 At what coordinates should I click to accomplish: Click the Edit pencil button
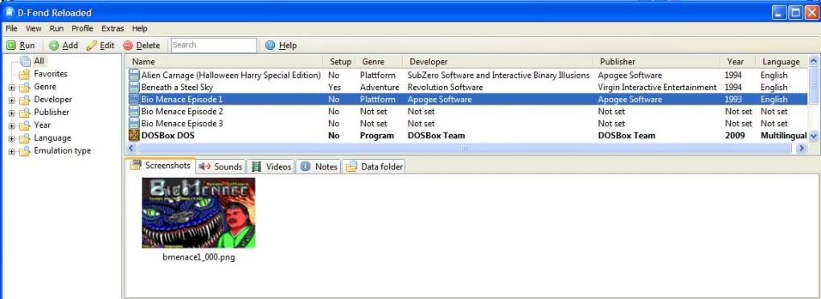point(101,46)
